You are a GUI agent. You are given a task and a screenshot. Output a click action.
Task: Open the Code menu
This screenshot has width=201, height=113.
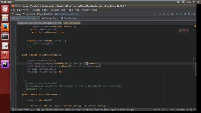click(45, 10)
